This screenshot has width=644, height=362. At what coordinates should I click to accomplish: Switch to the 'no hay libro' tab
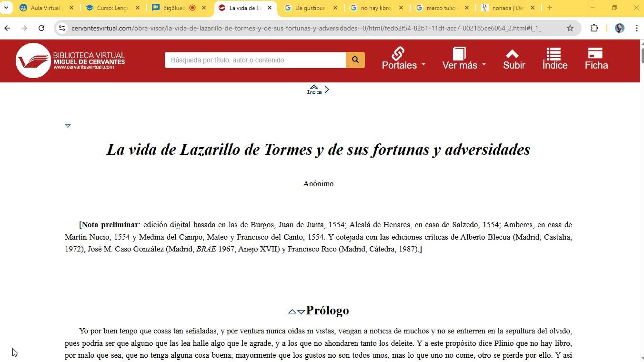click(x=375, y=8)
